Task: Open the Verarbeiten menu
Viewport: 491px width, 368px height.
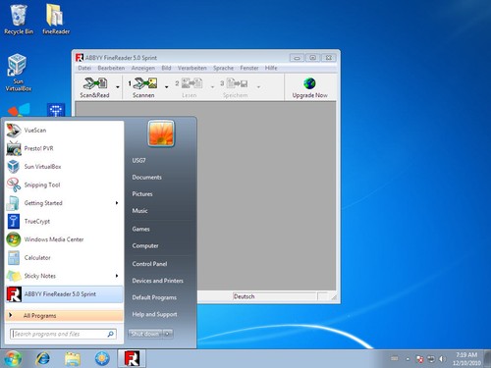Action: pyautogui.click(x=192, y=68)
